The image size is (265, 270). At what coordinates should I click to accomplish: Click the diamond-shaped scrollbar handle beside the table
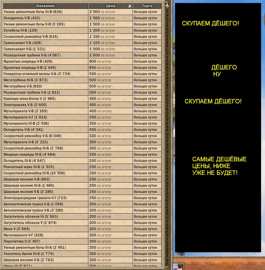pos(167,6)
